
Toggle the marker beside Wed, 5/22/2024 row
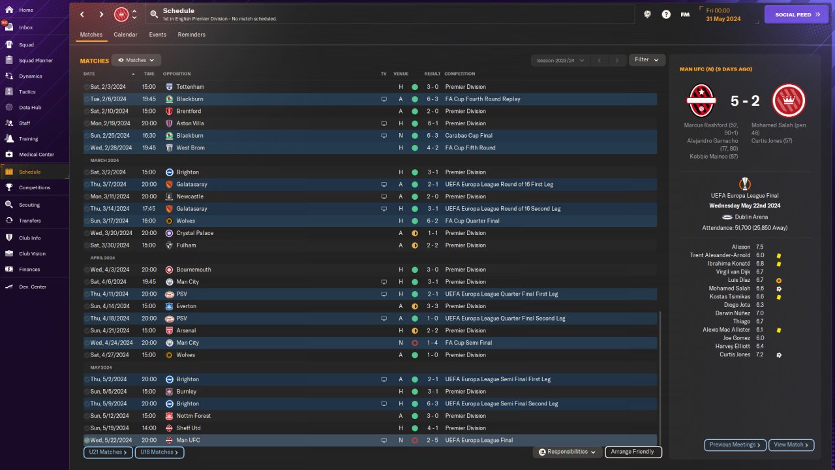tap(87, 441)
